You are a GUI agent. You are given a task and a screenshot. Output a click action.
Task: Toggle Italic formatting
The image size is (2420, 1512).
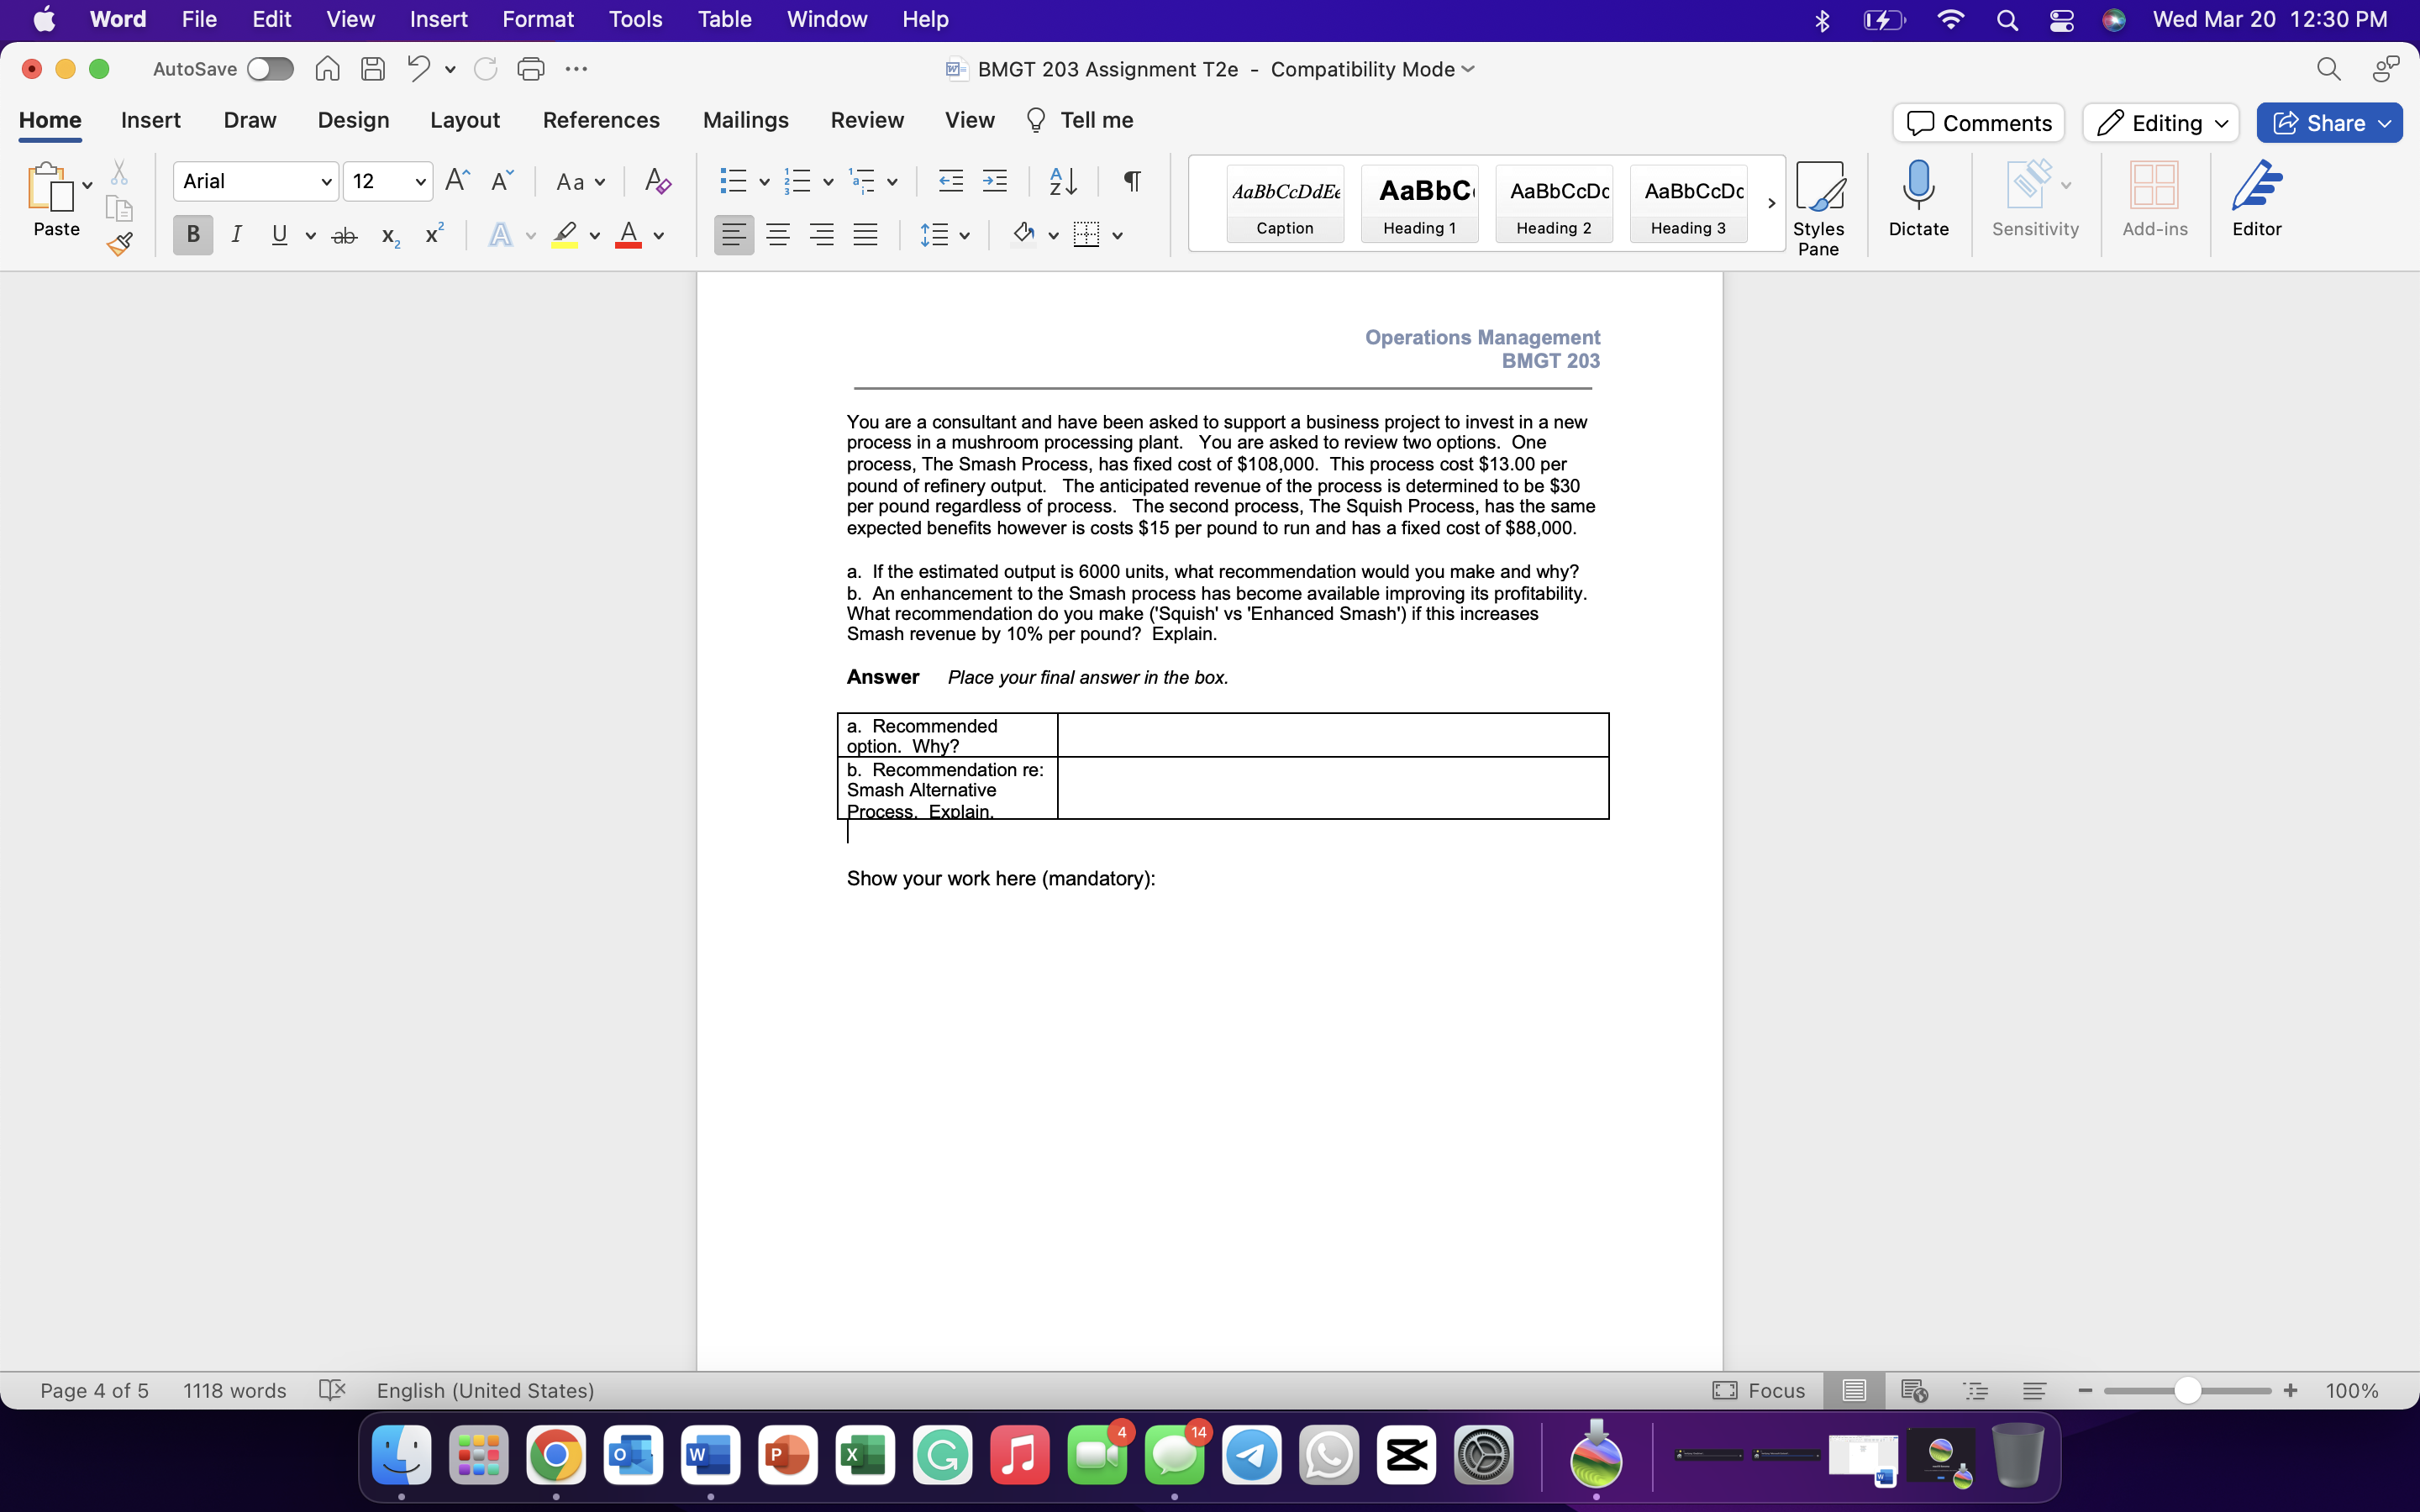point(236,235)
